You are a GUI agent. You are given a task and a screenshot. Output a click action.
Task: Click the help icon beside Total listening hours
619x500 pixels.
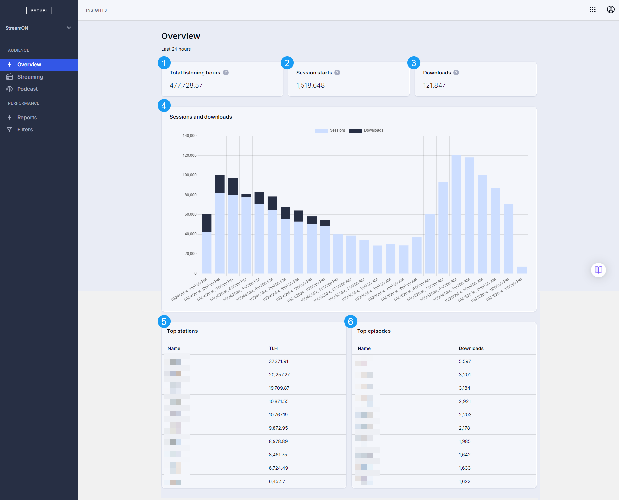(226, 73)
